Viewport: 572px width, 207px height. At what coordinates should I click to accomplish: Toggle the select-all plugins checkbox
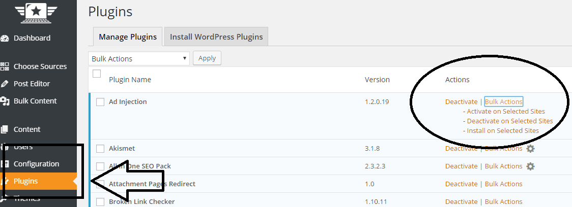tap(97, 74)
